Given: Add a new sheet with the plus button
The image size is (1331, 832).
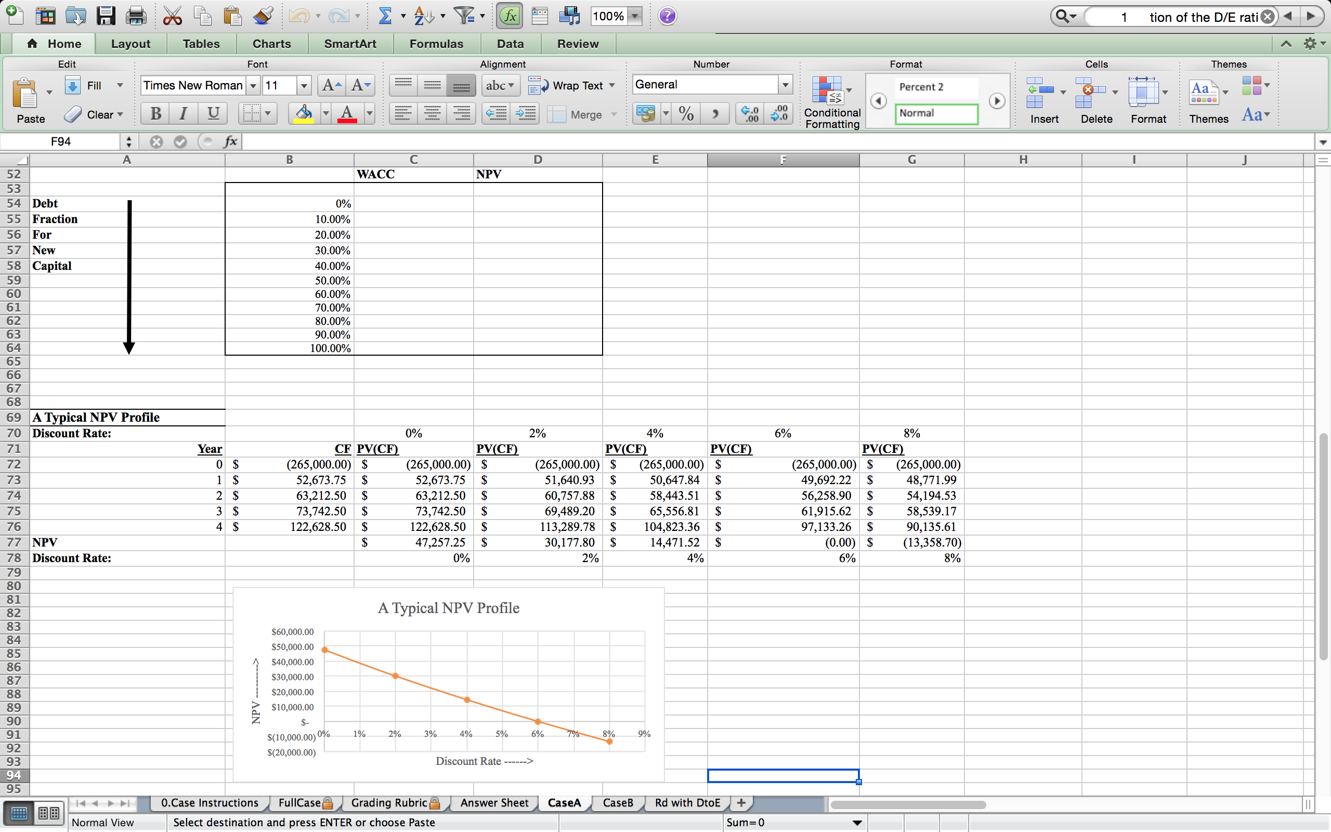Looking at the screenshot, I should click(740, 803).
